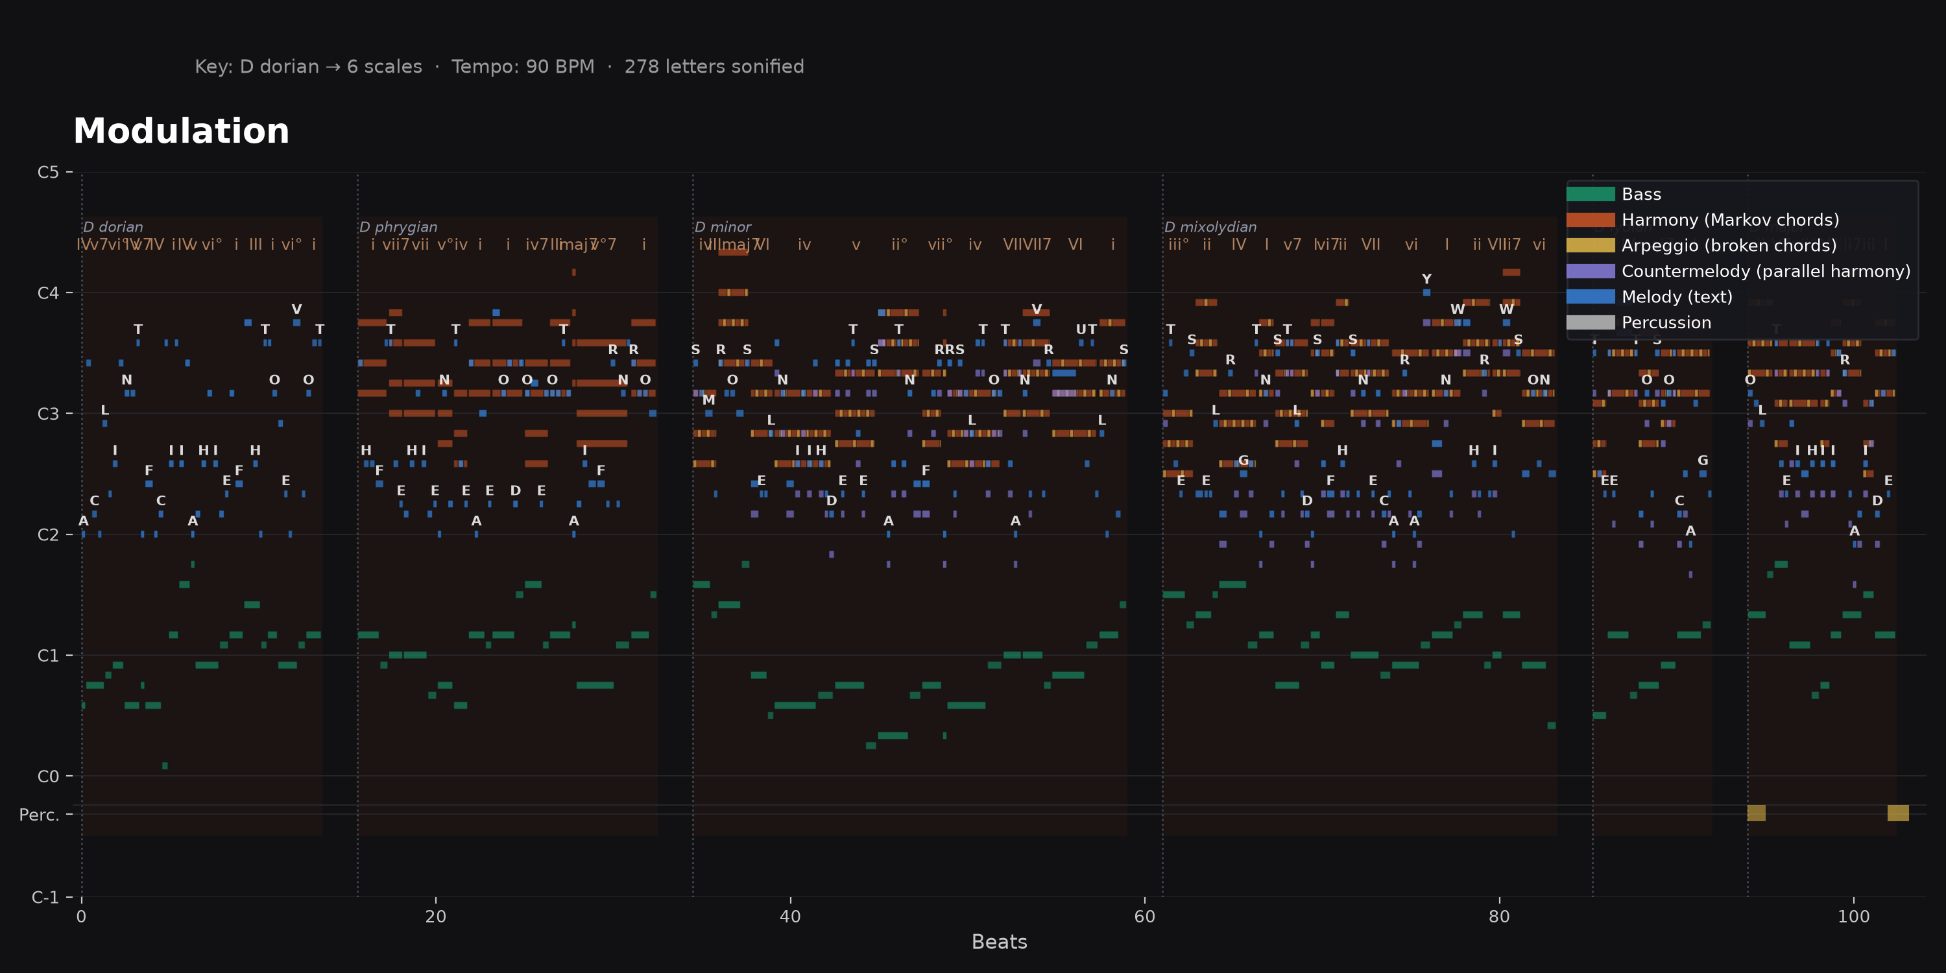1946x973 pixels.
Task: Select 'Harmony (Markov chords)' legend label
Action: point(1730,220)
